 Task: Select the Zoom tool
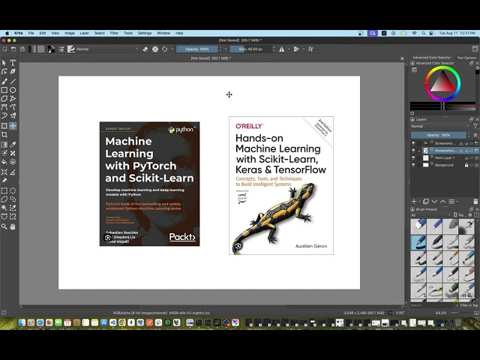point(4,226)
